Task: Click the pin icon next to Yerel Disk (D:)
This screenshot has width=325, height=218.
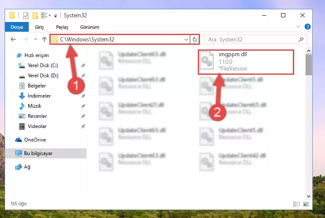Action: point(83,76)
